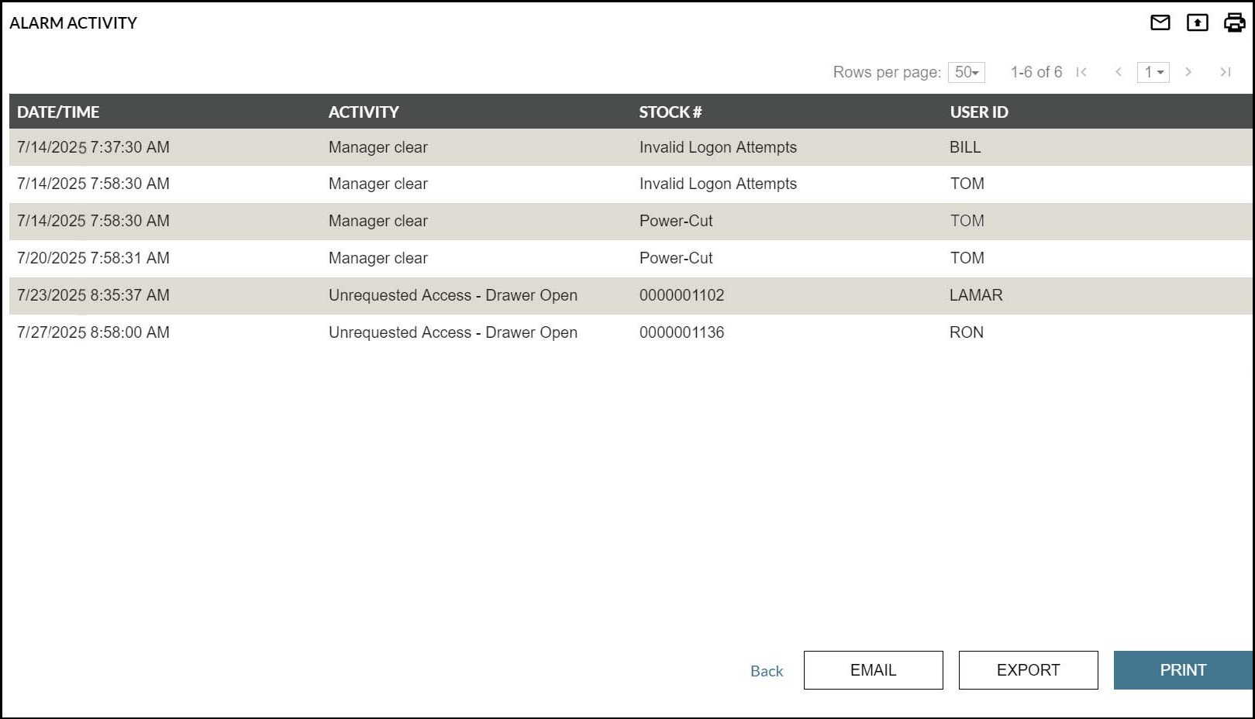
Task: Sort by the STOCK # column header
Action: (670, 112)
